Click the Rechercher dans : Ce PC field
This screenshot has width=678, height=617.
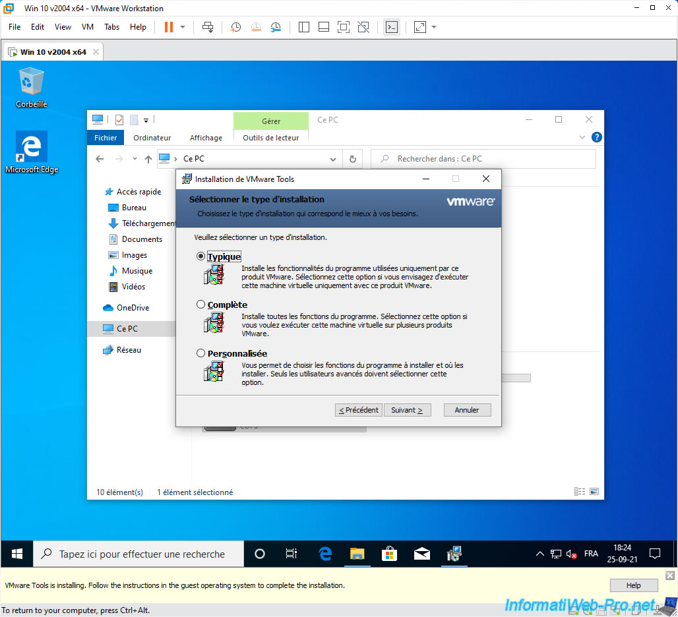tap(483, 159)
